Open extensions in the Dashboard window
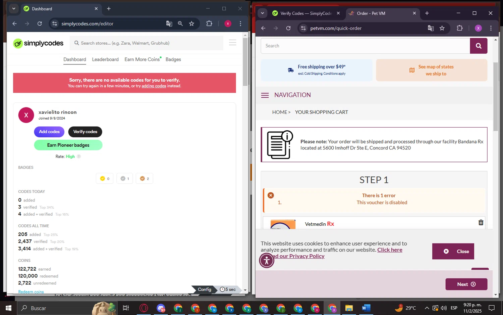This screenshot has width=503, height=315. point(209,24)
